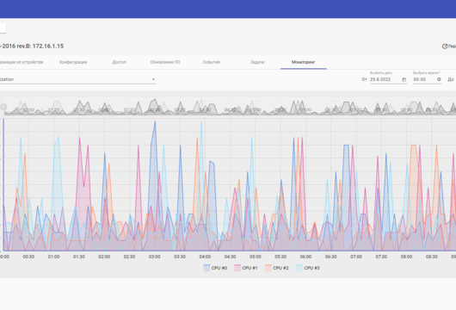
Task: Click the 06:00 label on the time axis
Action: click(x=305, y=257)
